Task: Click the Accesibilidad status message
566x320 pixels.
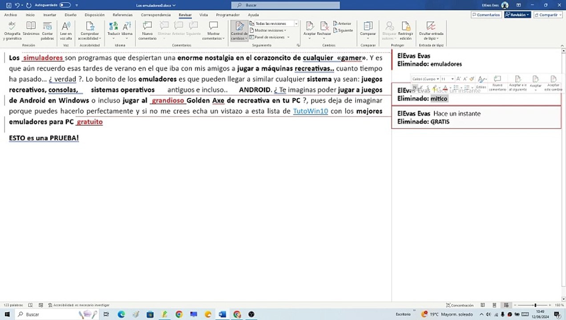Action: point(78,305)
